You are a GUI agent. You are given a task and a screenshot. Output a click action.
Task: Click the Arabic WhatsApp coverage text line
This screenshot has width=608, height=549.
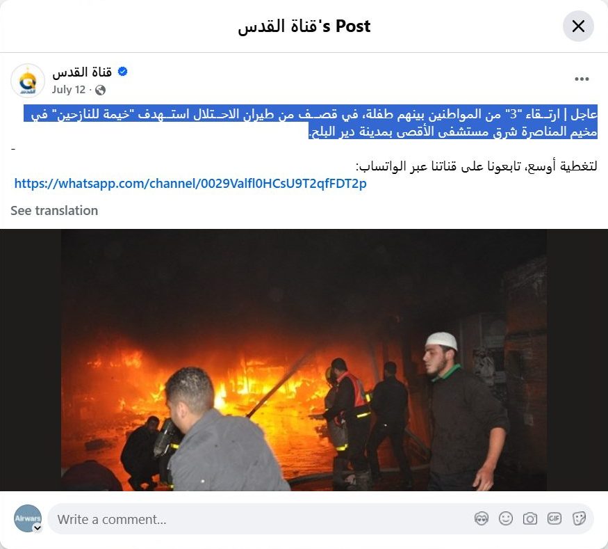[476, 166]
